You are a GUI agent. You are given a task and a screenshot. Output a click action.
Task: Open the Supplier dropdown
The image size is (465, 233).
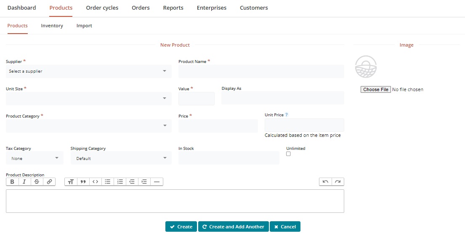tap(88, 71)
